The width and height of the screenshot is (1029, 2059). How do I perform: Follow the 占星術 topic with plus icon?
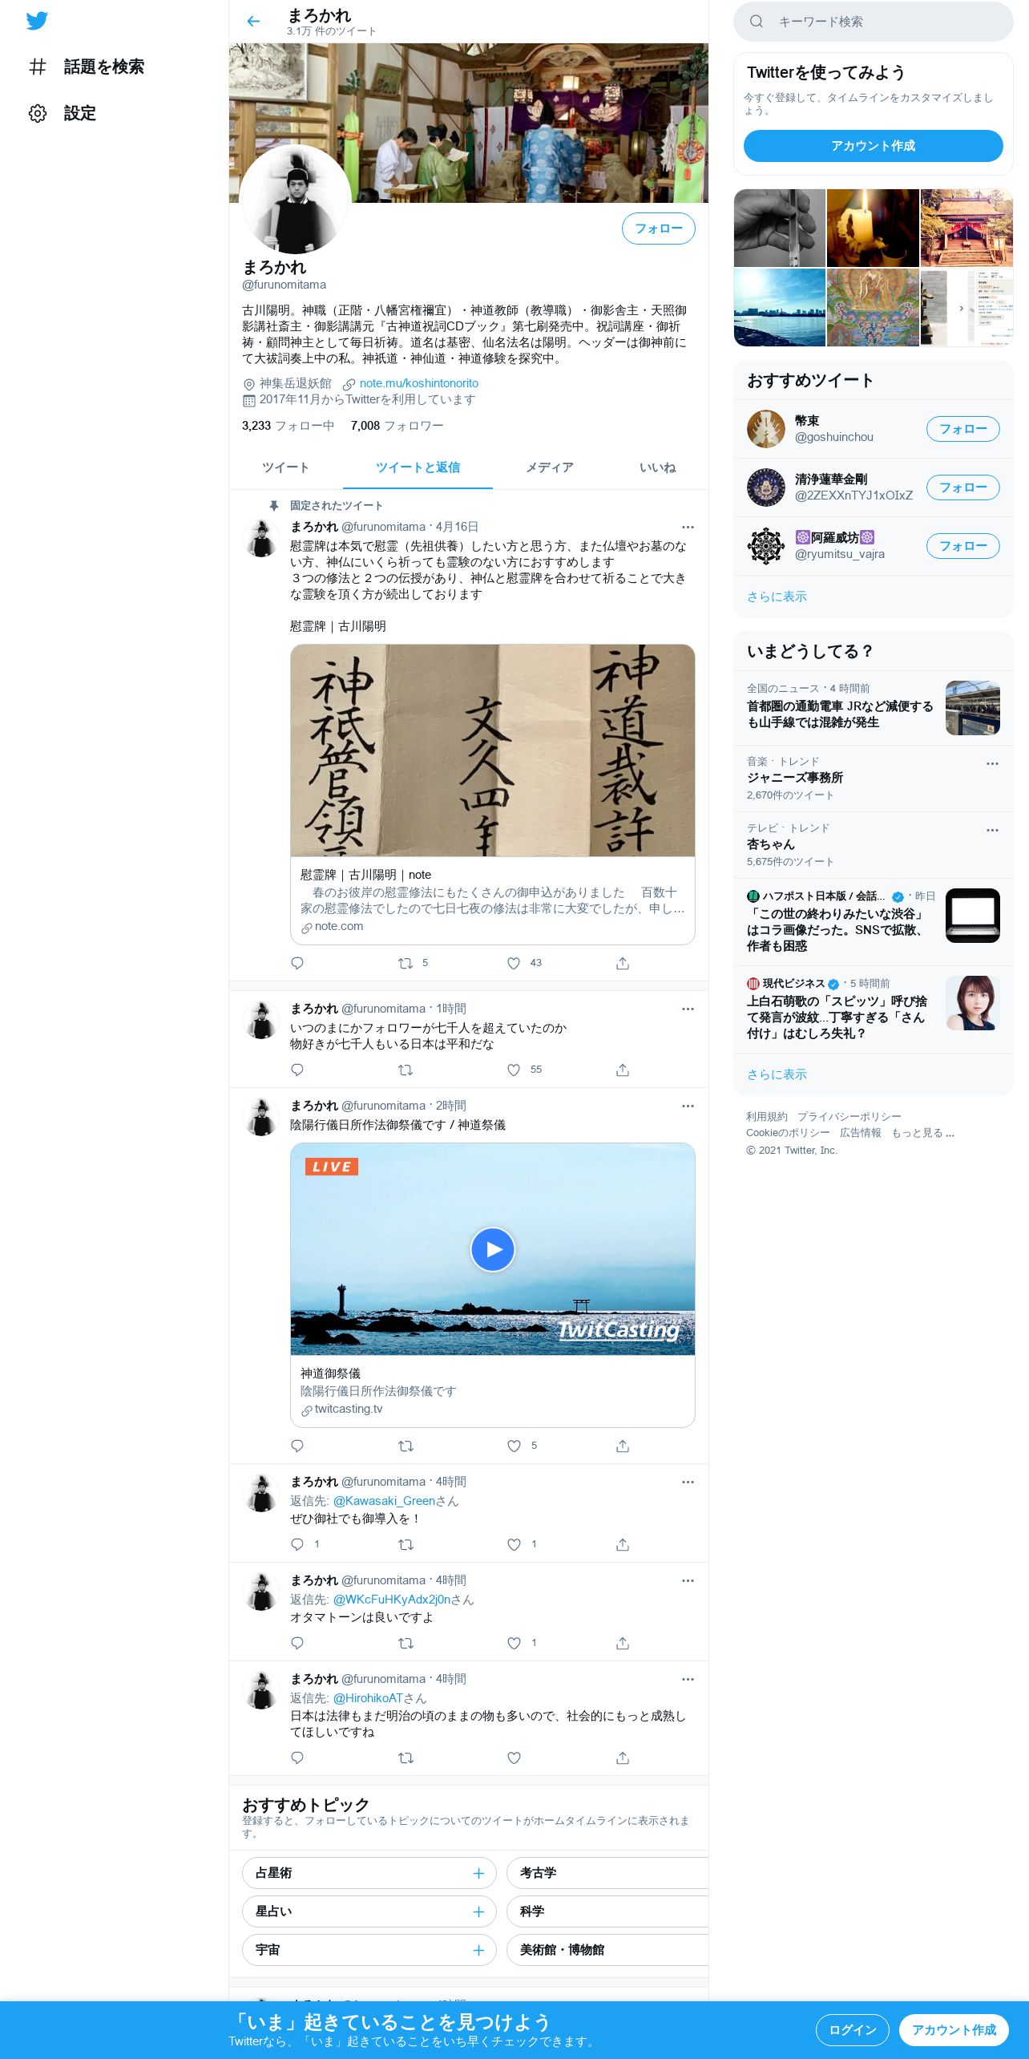[x=478, y=1873]
